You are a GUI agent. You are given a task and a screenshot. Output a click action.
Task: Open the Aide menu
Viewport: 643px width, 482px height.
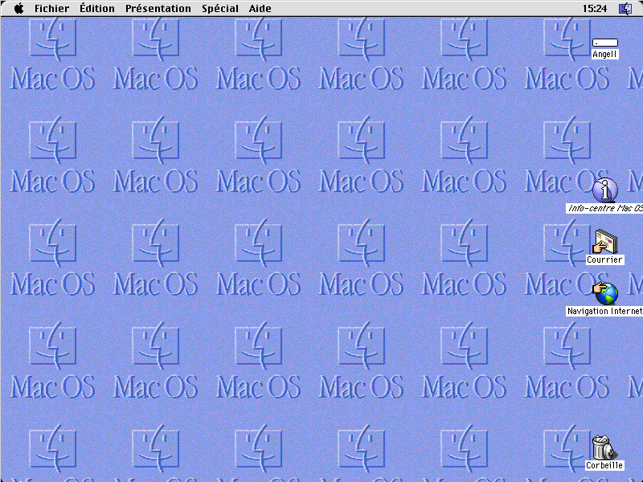click(x=260, y=9)
